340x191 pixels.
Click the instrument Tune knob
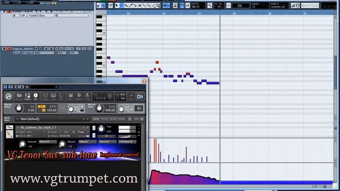101,129
